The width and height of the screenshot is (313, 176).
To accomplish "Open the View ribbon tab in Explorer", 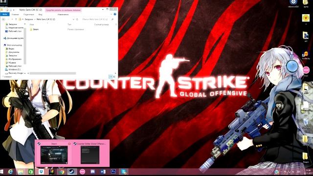I will click(x=40, y=14).
